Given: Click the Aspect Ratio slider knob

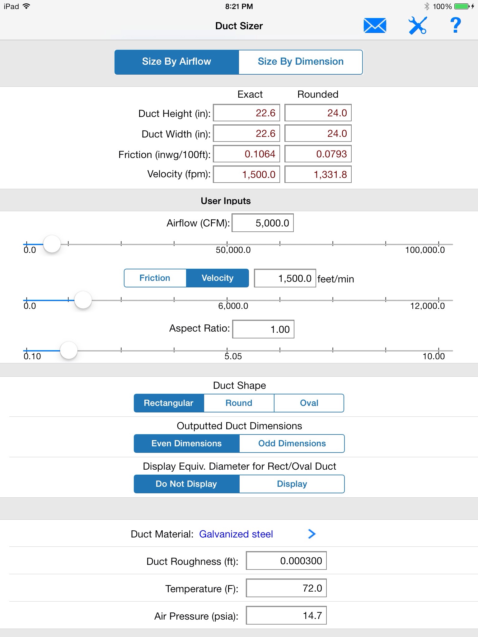Looking at the screenshot, I should coord(68,350).
